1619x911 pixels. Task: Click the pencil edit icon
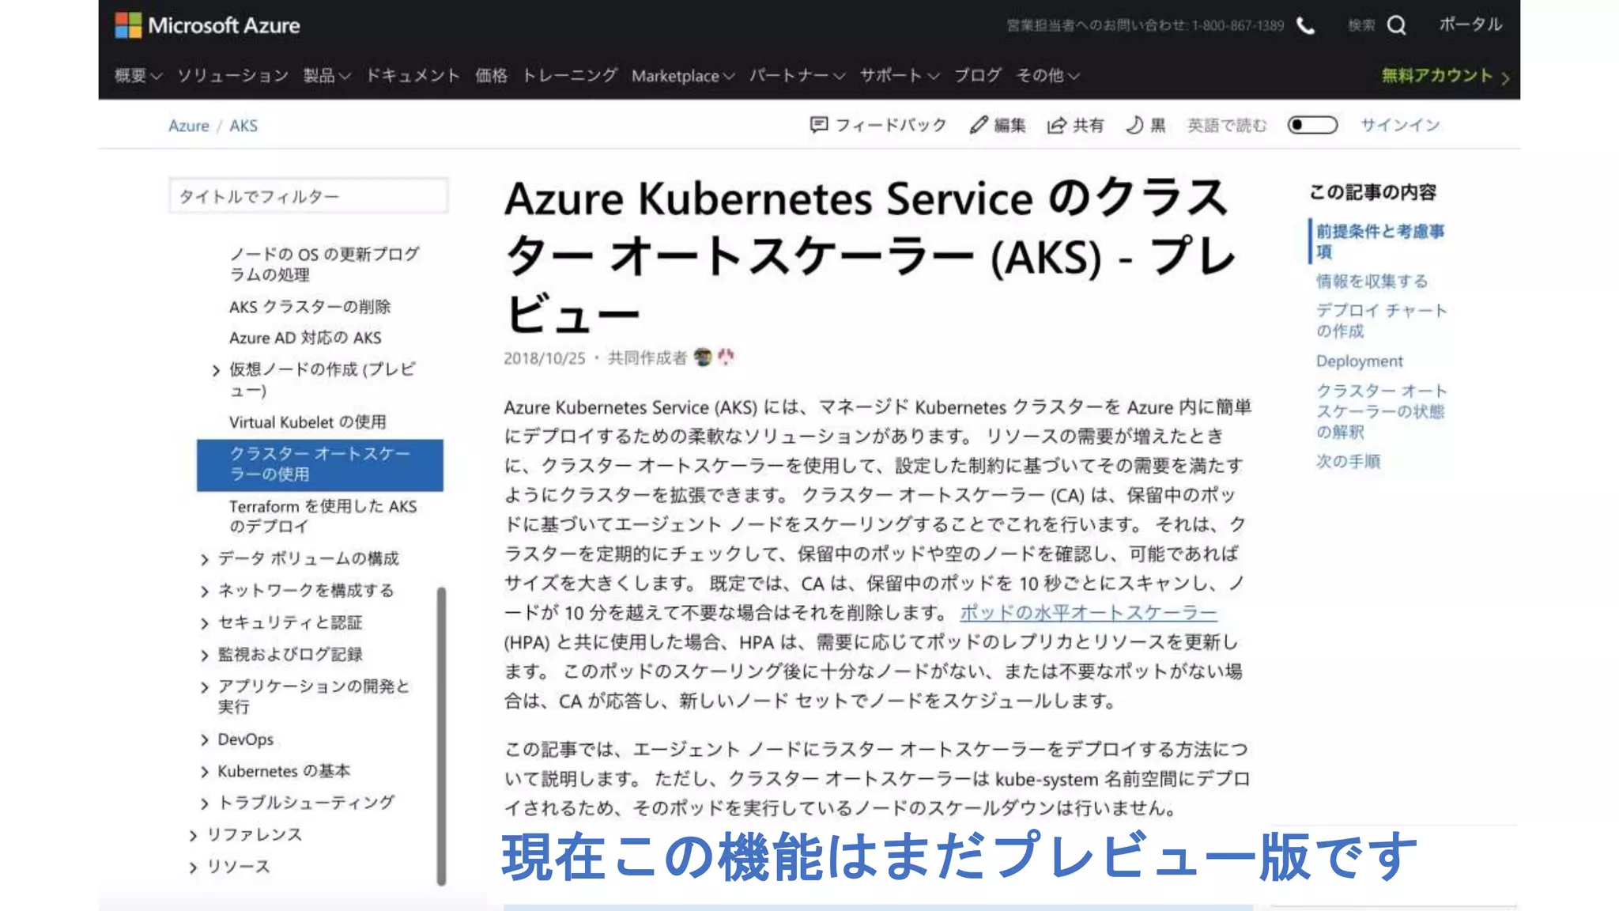(x=979, y=125)
